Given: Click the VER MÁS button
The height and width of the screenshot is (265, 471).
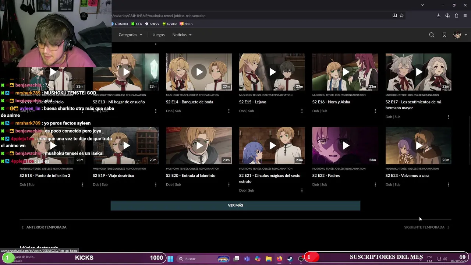Looking at the screenshot, I should [x=235, y=205].
